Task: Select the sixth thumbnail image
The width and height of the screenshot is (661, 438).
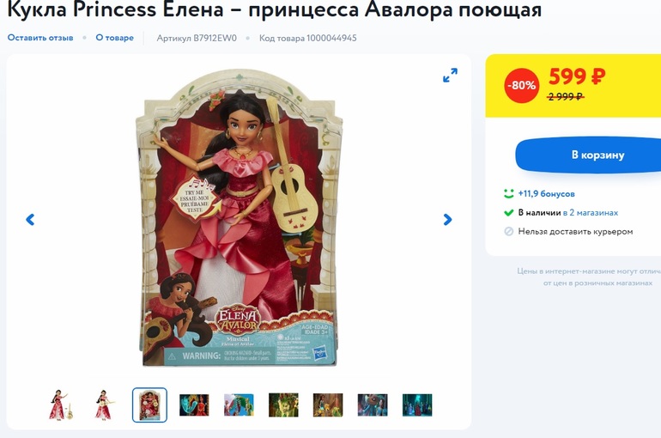Action: [283, 405]
